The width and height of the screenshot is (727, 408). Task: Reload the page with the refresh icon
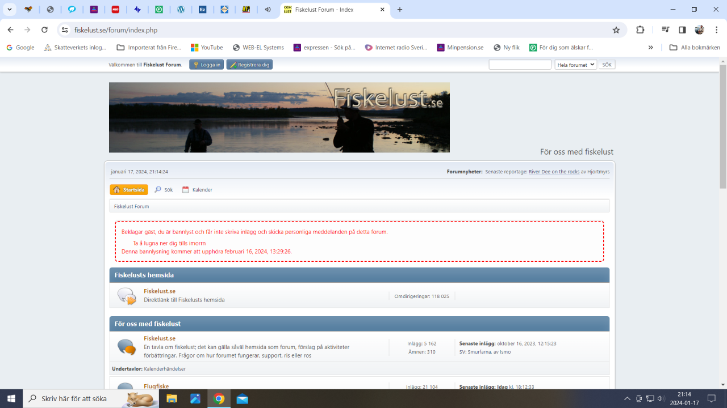click(44, 30)
